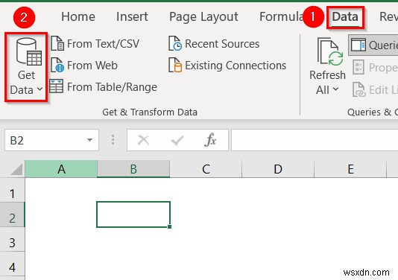Click into the formula bar input
Screen dimensions: 398x280
coord(315,140)
